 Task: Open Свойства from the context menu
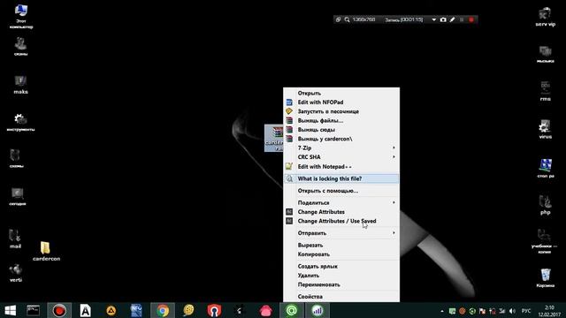[341, 297]
